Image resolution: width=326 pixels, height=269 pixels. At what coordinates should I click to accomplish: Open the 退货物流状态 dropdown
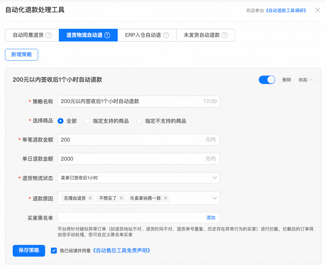pyautogui.click(x=138, y=178)
